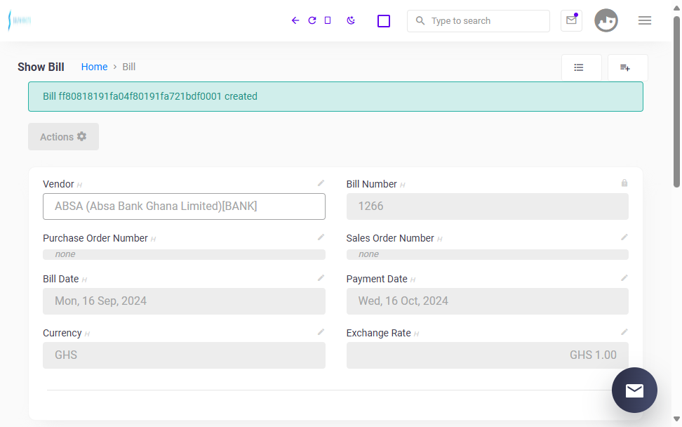
Task: Click the scrollbar down arrow
Action: (677, 419)
